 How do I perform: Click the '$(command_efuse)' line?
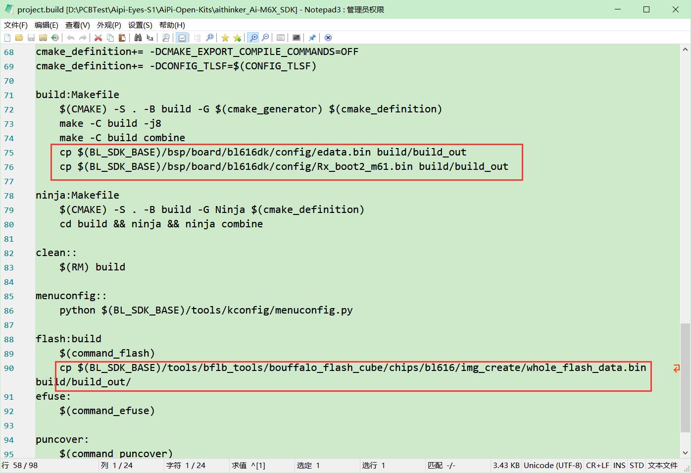pyautogui.click(x=107, y=411)
